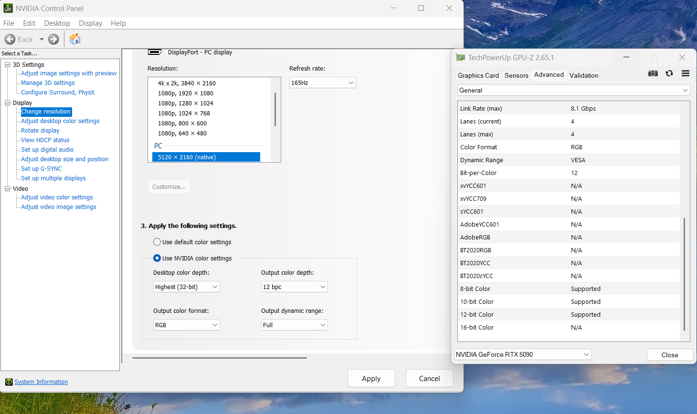Select Use NVIDIA color settings
This screenshot has height=414, width=697.
tap(157, 258)
